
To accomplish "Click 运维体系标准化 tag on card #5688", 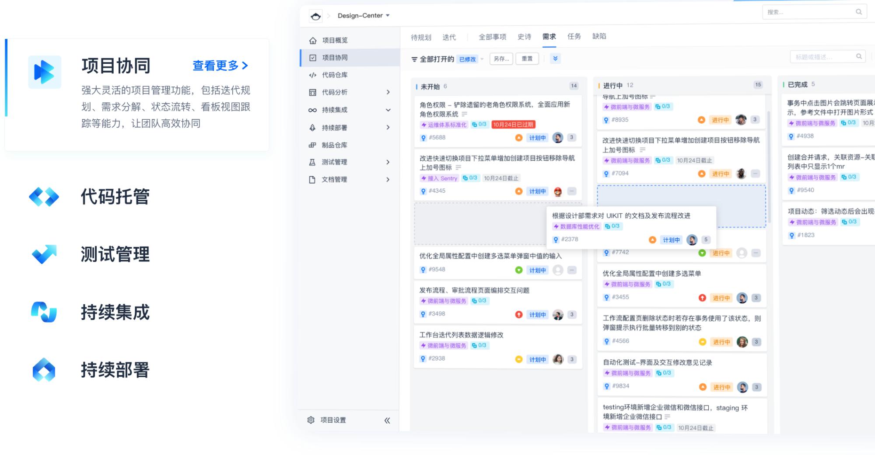I will pyautogui.click(x=444, y=125).
